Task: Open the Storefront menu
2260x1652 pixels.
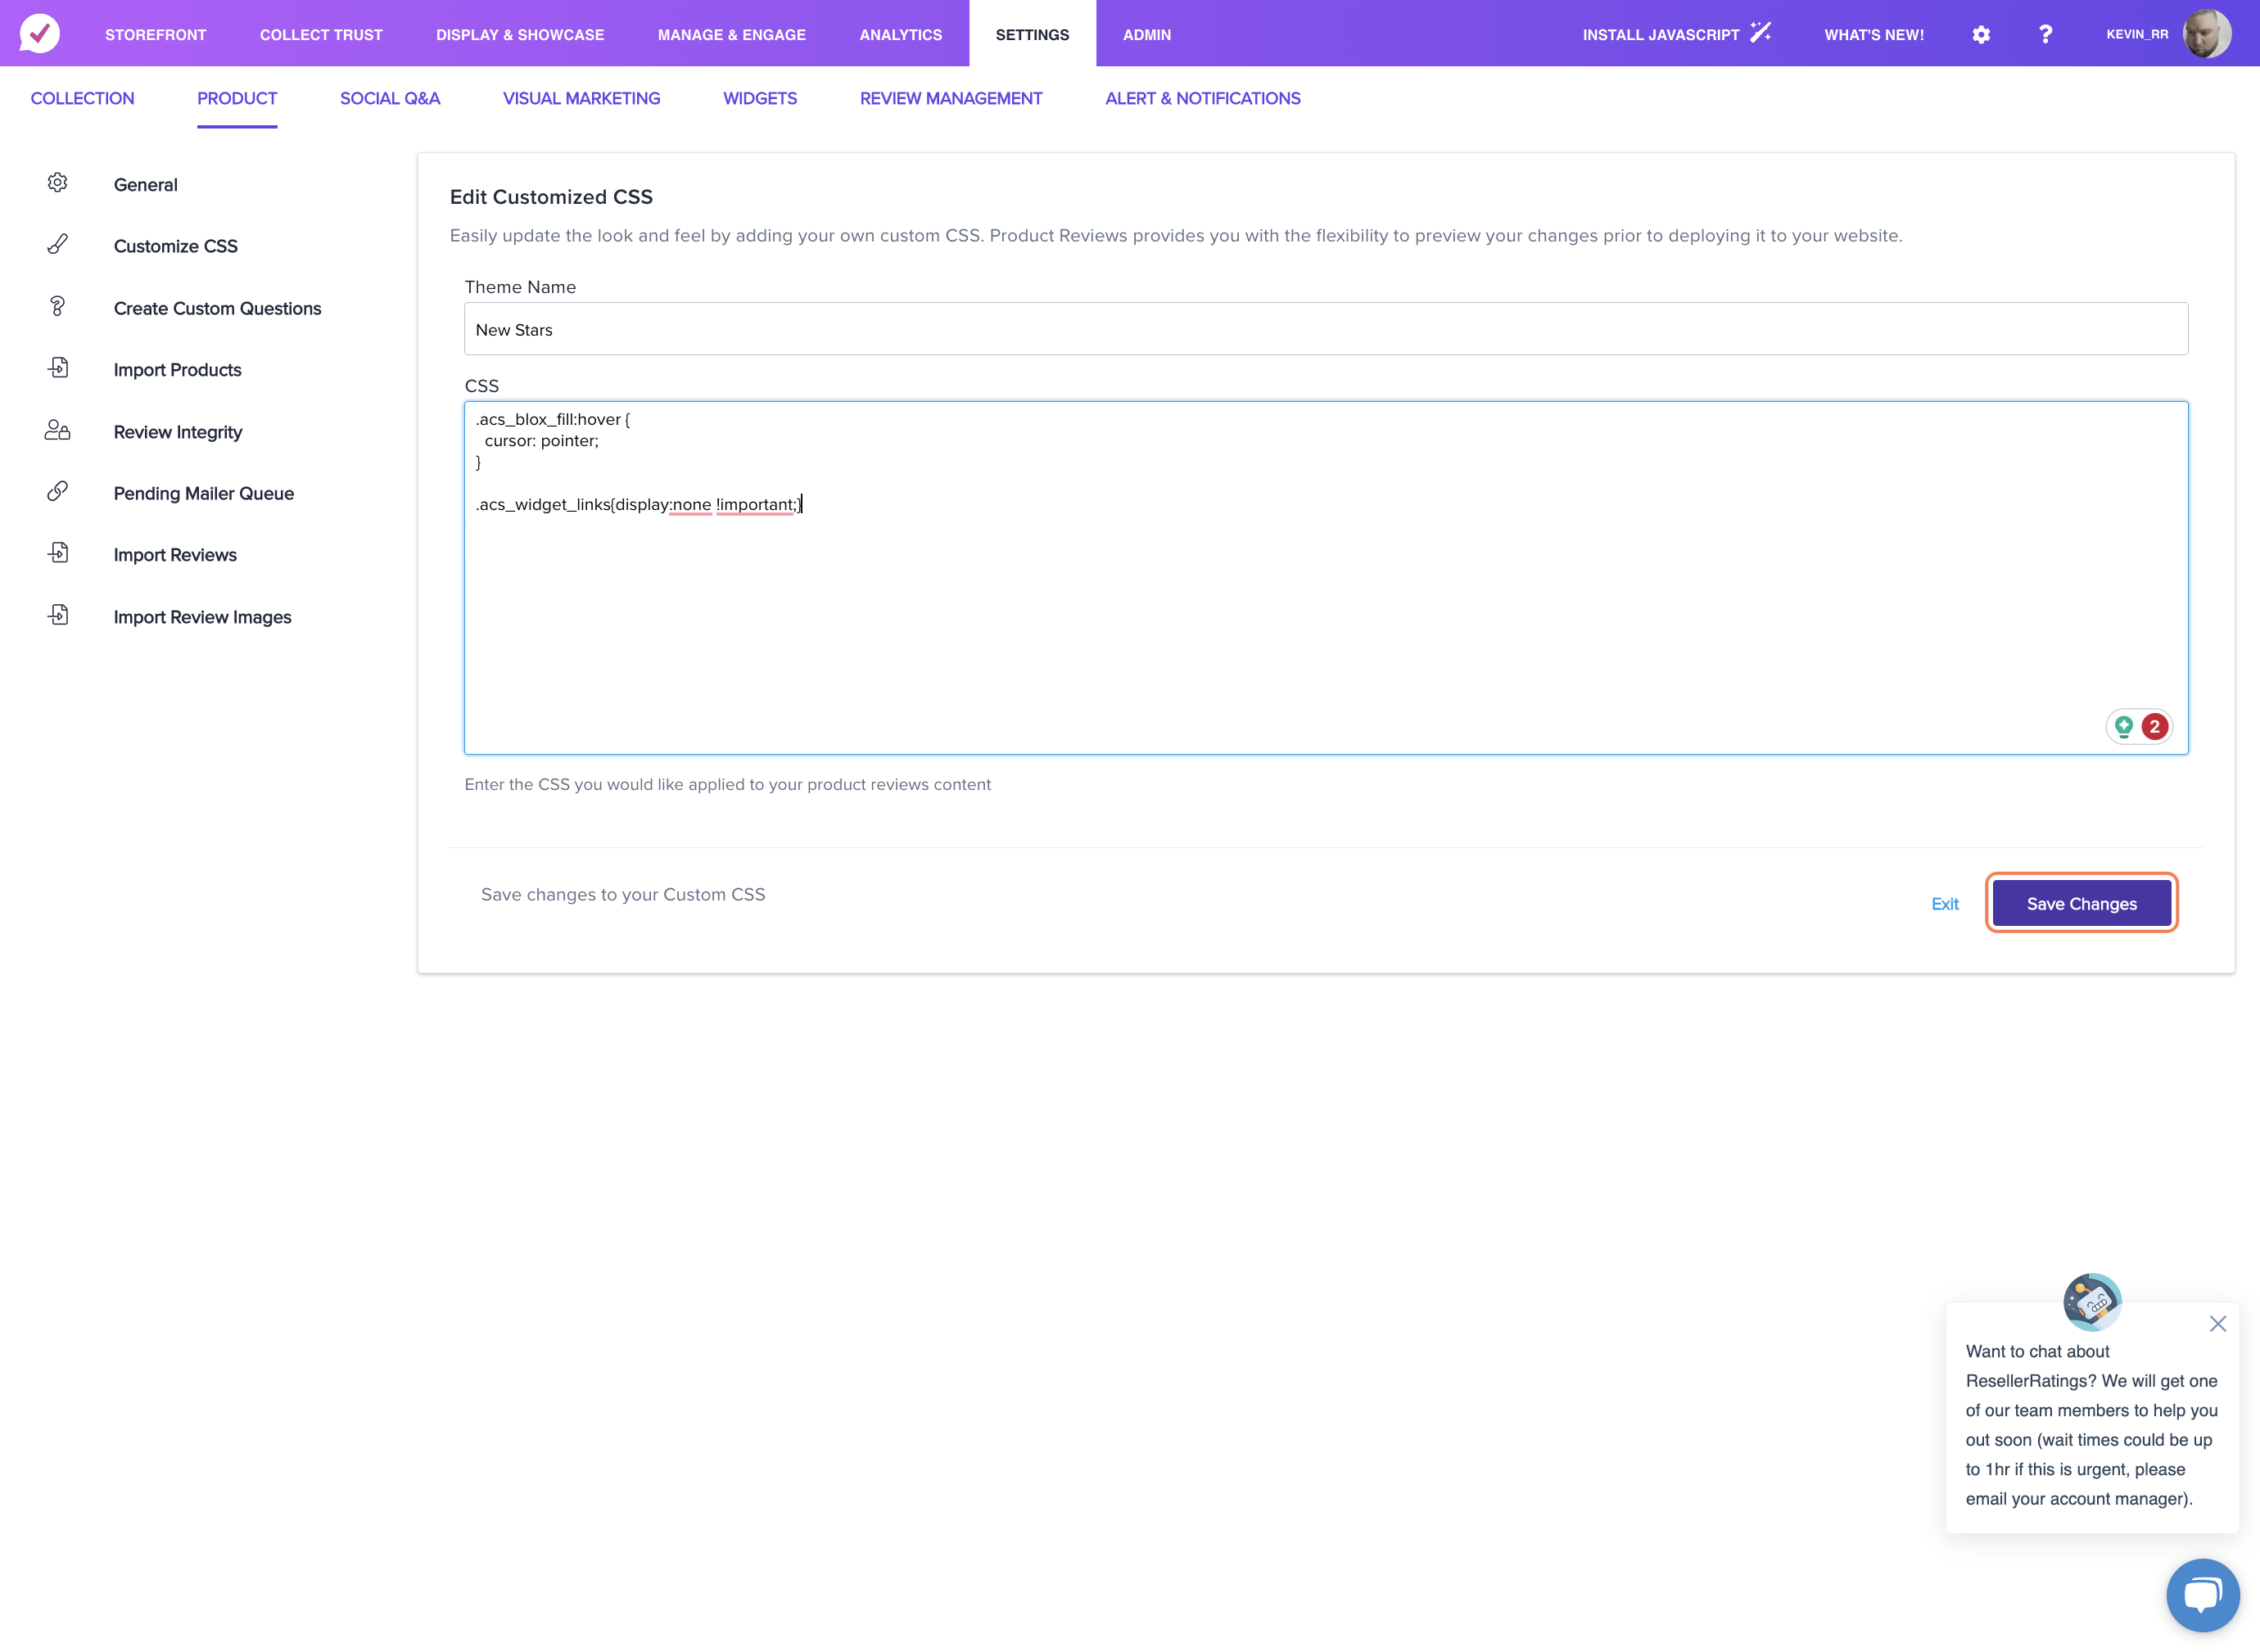Action: (x=156, y=34)
